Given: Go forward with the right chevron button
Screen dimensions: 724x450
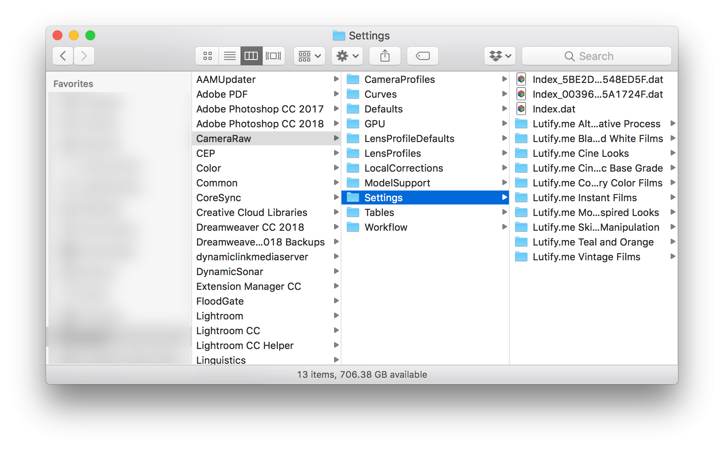Looking at the screenshot, I should click(84, 56).
